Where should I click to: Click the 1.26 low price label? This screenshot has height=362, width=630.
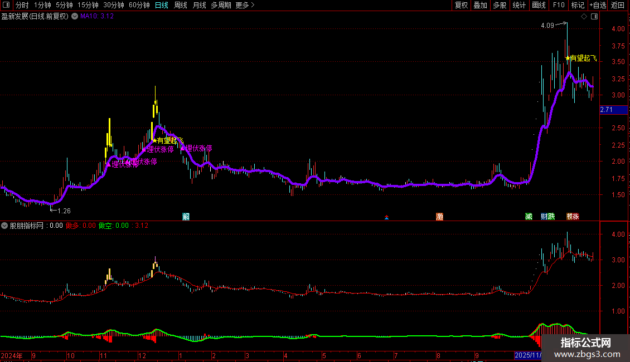click(x=64, y=211)
